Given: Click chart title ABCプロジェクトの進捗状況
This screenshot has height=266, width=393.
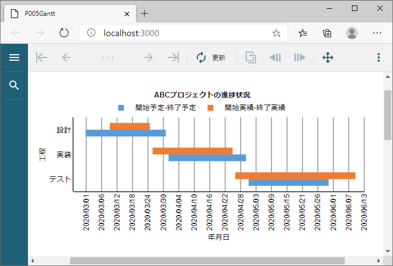Looking at the screenshot, I should [202, 95].
